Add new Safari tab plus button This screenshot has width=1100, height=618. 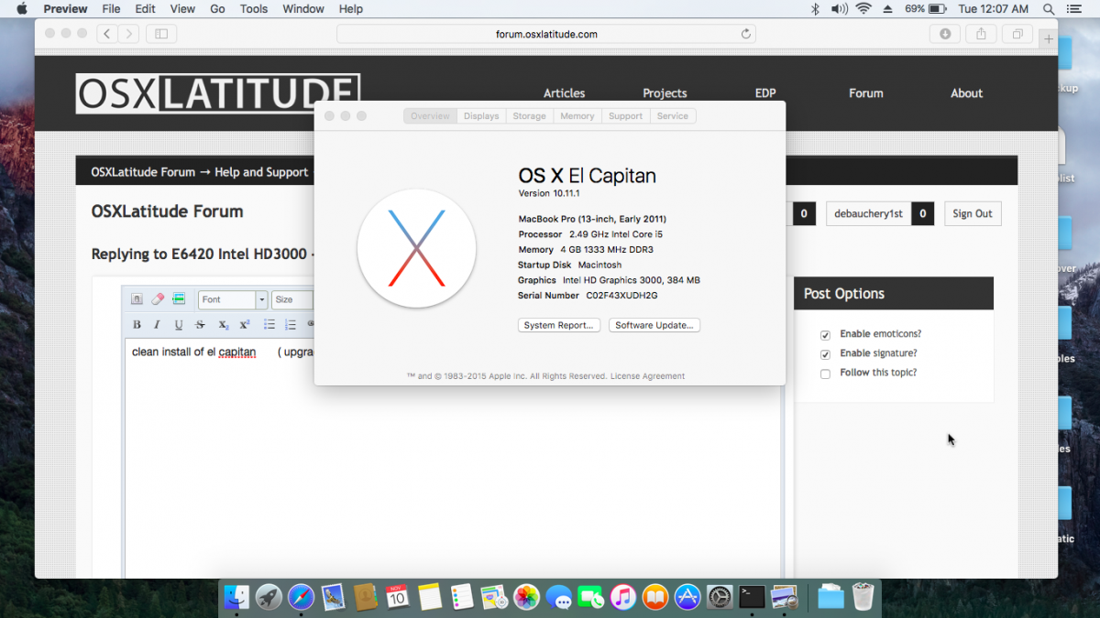[1049, 38]
